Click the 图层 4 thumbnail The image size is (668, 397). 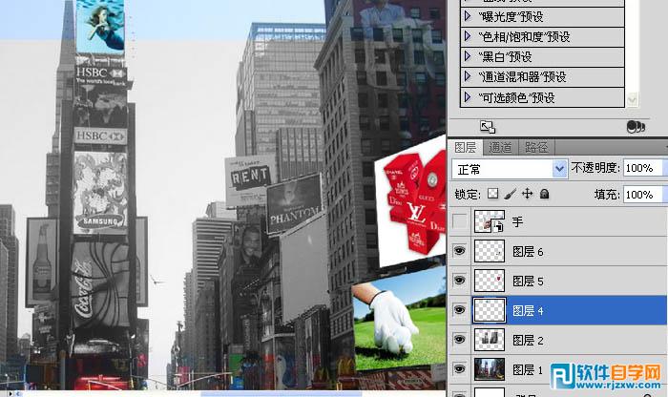(489, 309)
